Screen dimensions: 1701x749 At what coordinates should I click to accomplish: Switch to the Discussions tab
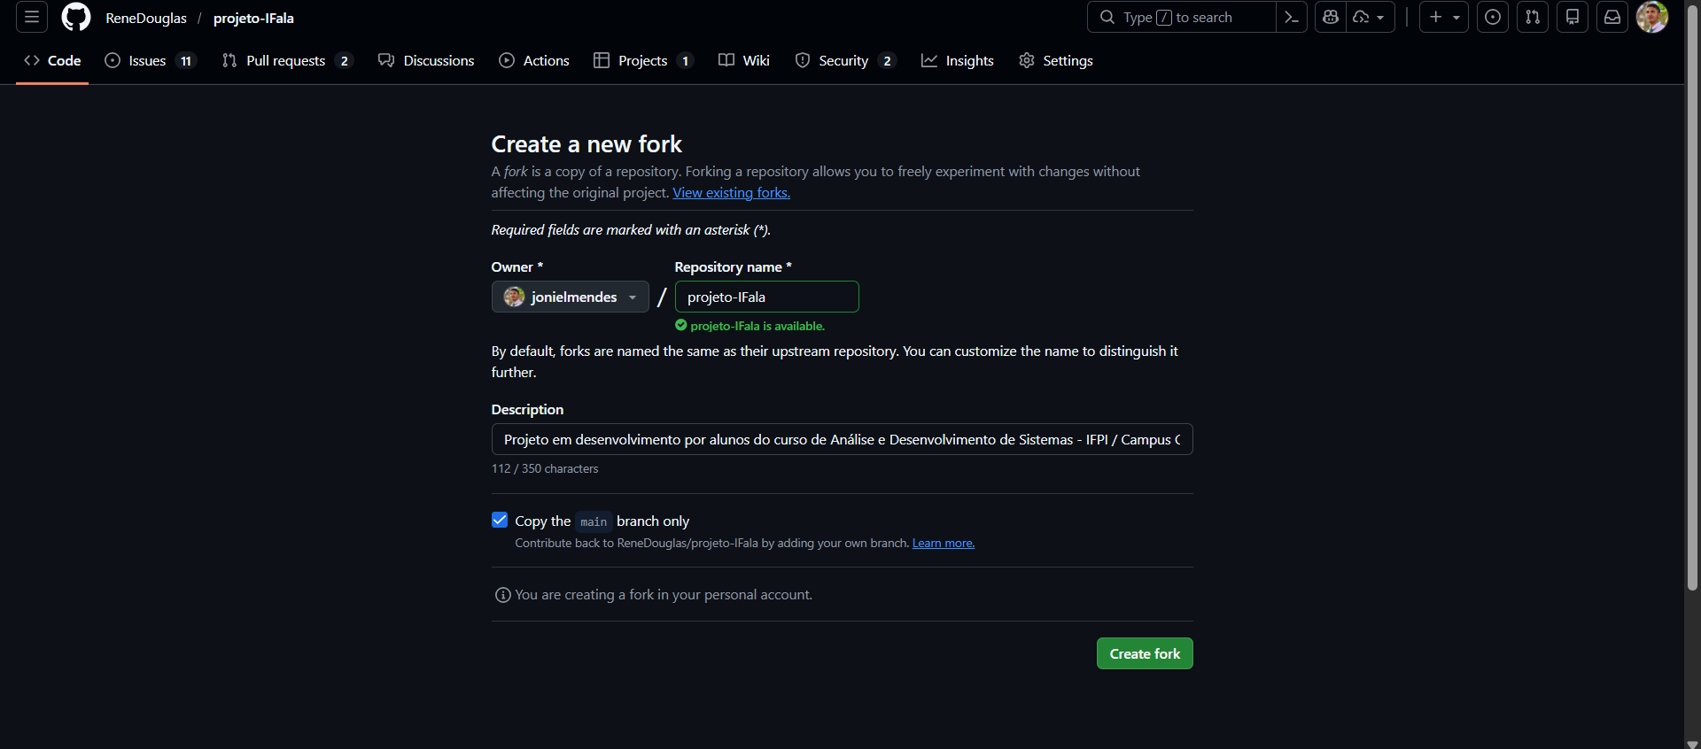[426, 60]
